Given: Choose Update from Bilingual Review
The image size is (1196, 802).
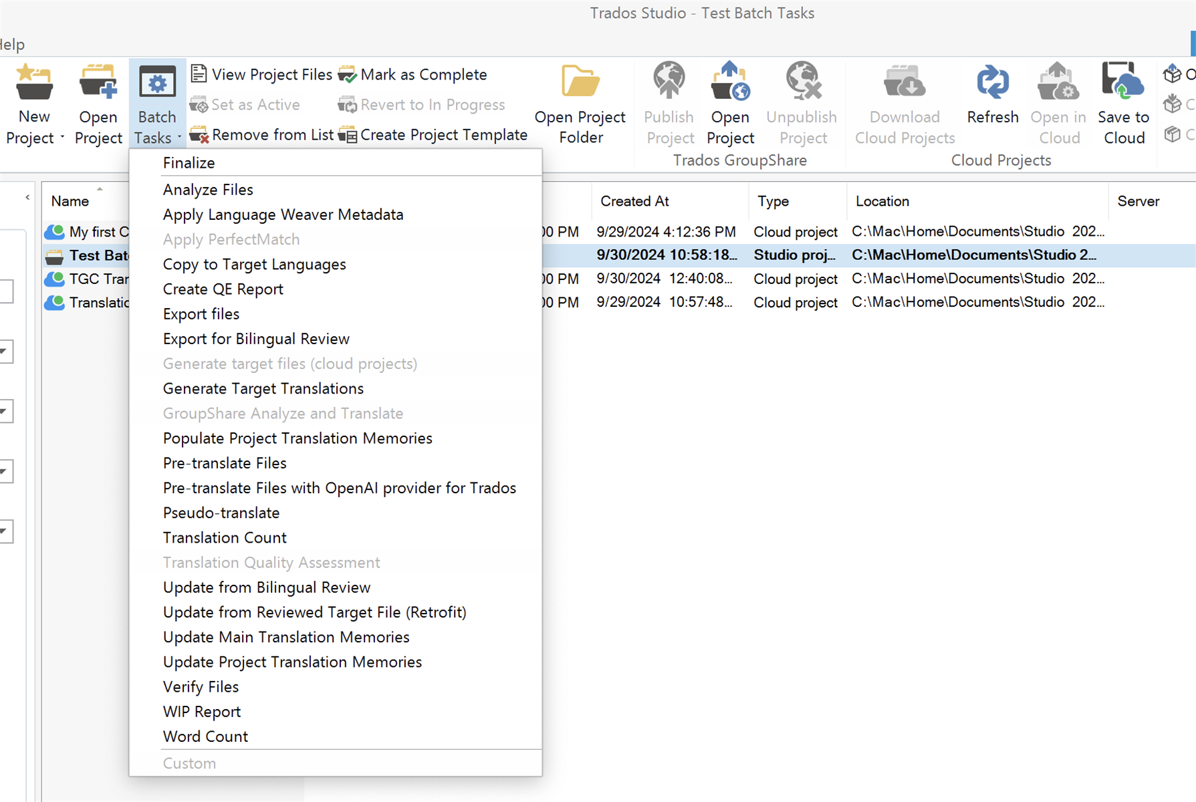Looking at the screenshot, I should coord(267,587).
